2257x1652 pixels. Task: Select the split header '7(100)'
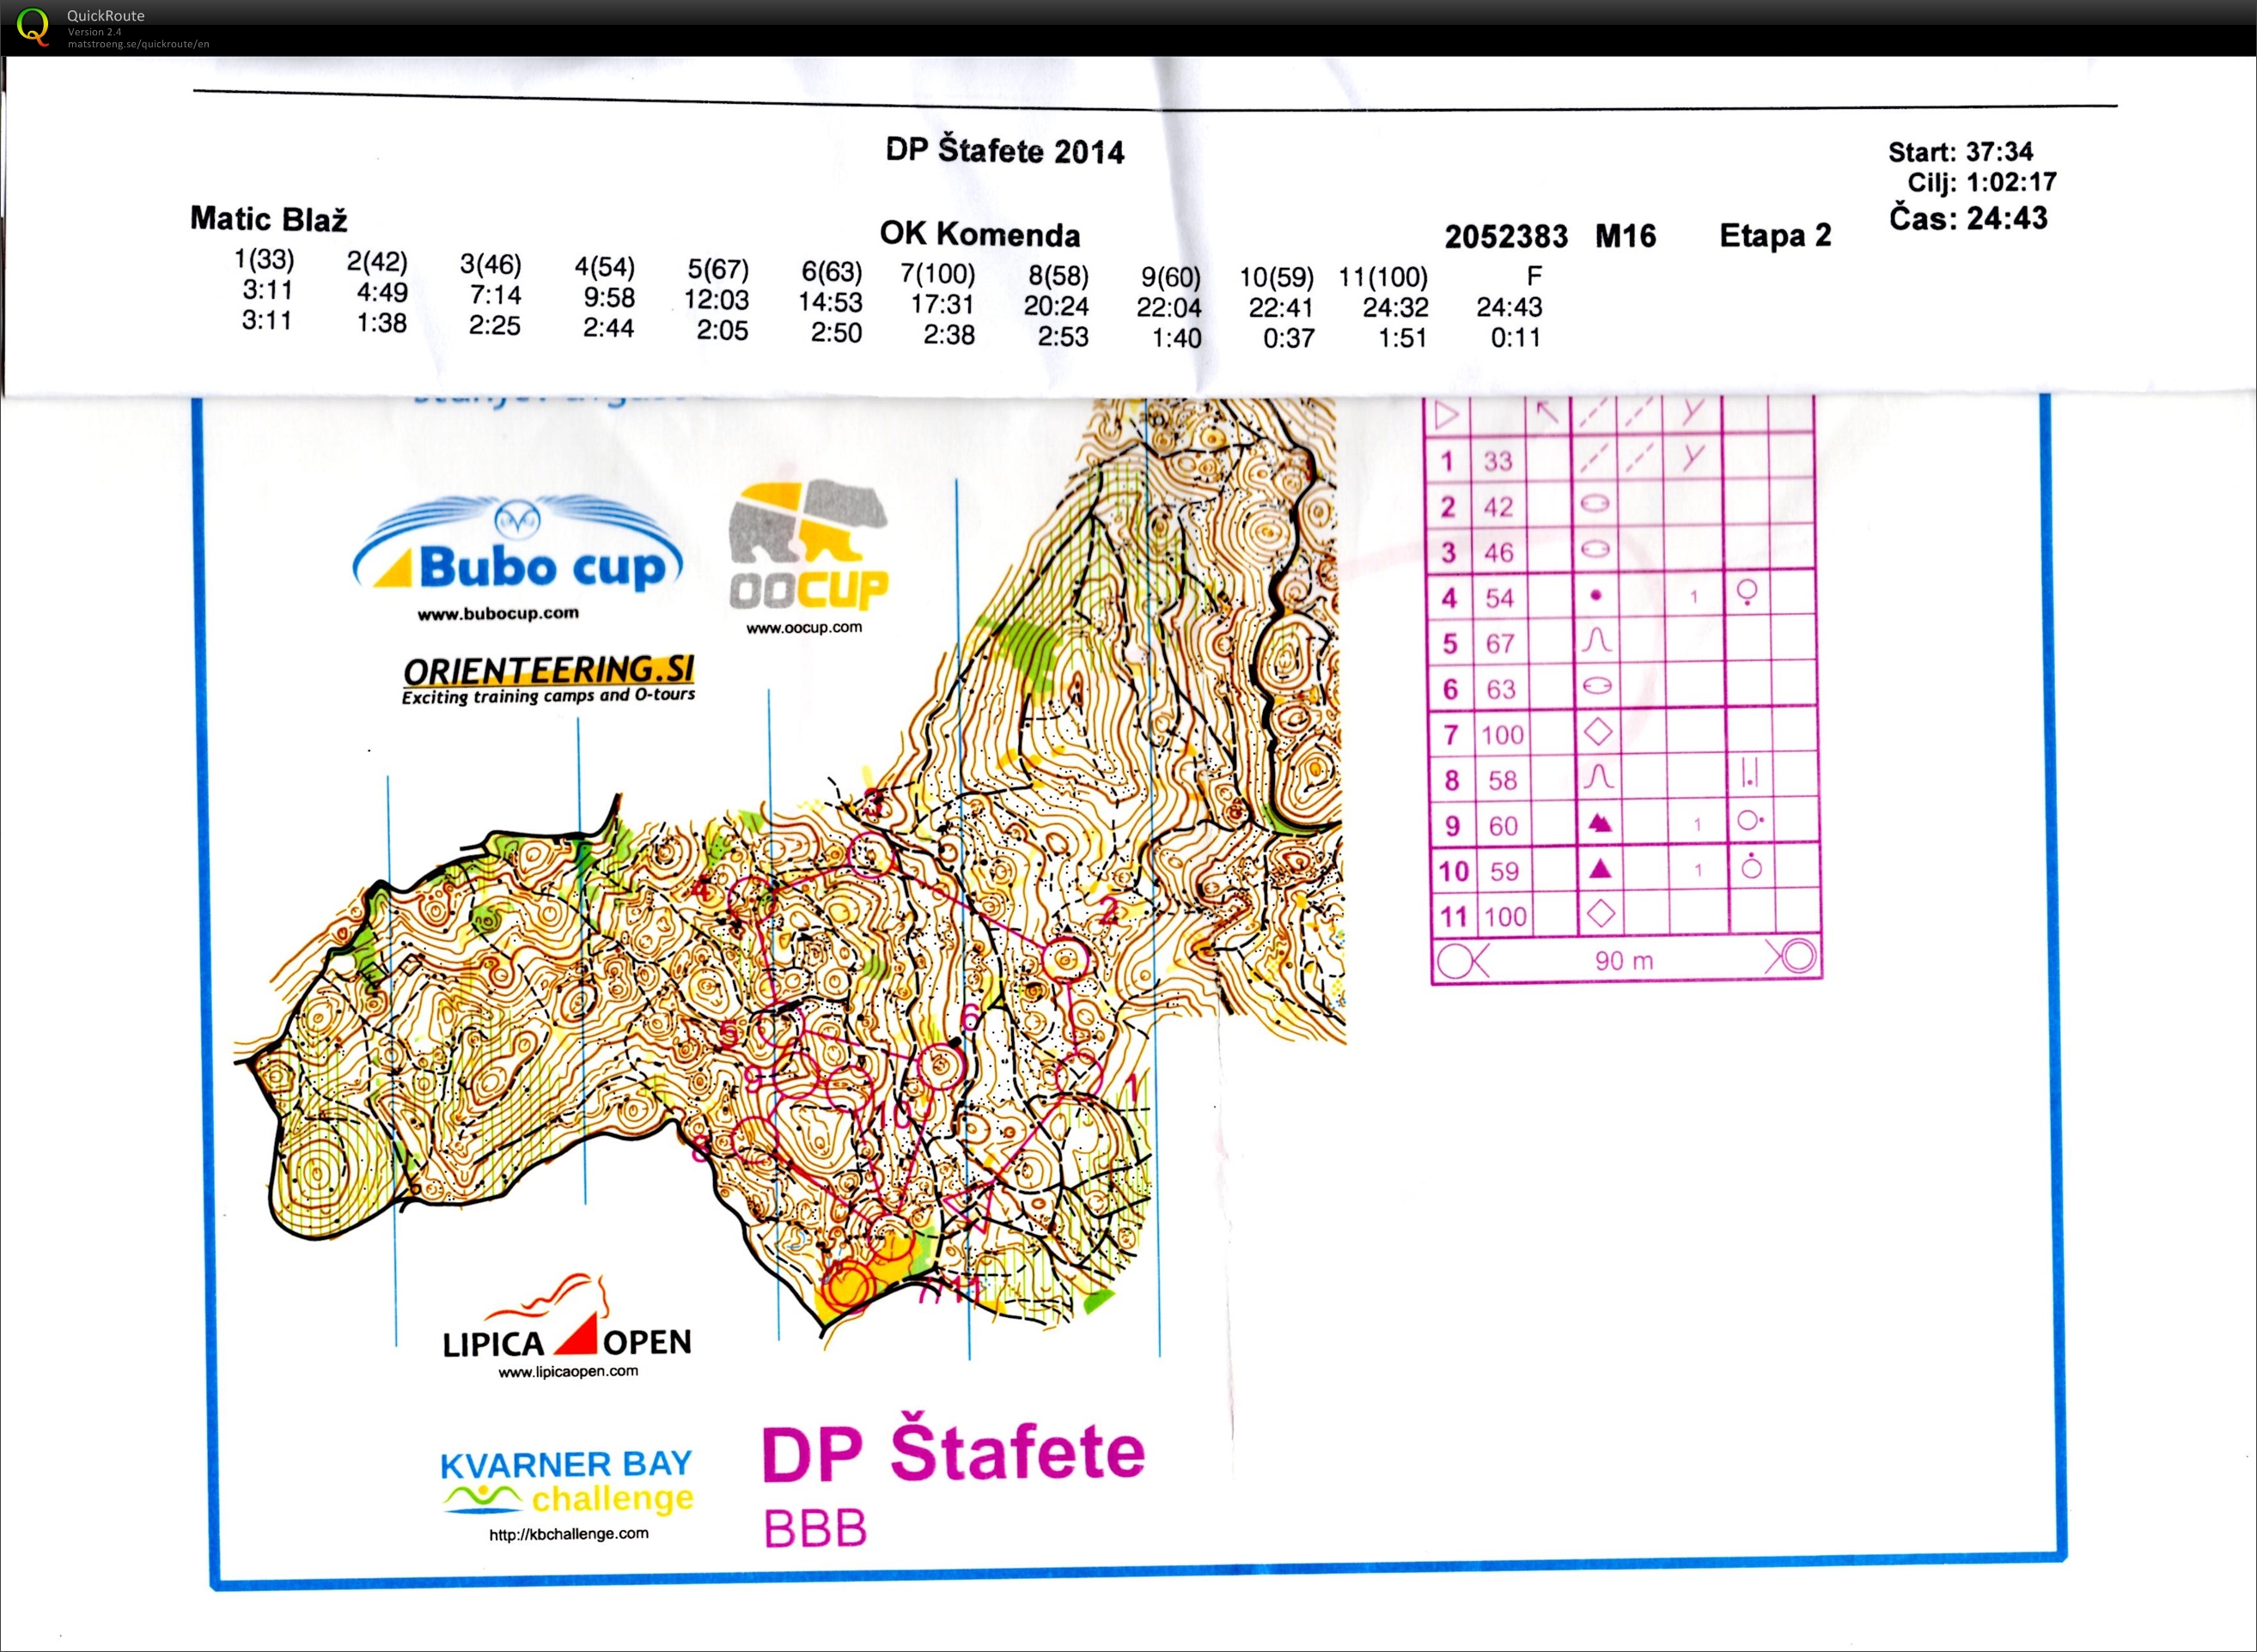pos(937,274)
